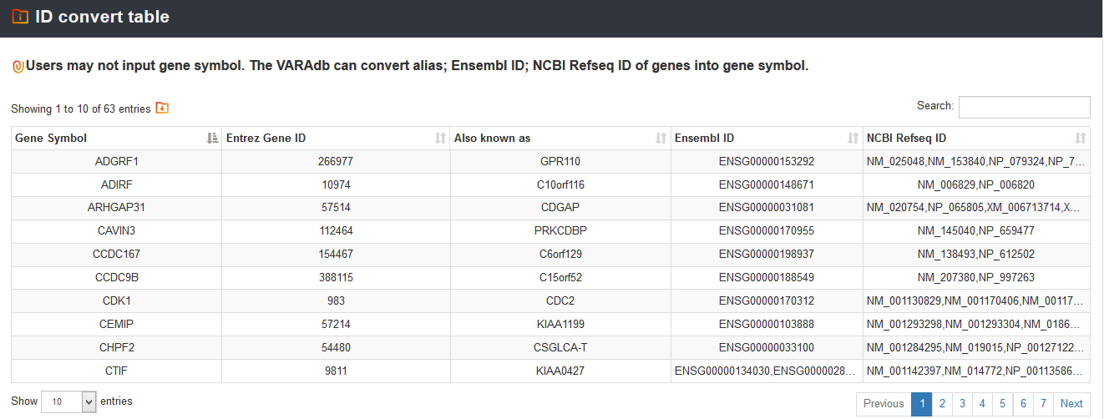
Task: Go to page 3 of results
Action: (962, 404)
